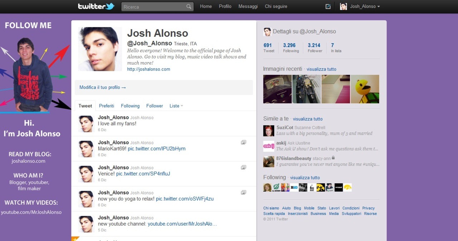This screenshot has height=241, width=458.
Task: Click visualizza tutto beside Following heading
Action: point(305,178)
